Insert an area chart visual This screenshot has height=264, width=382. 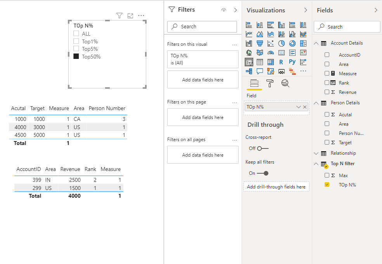pos(260,34)
